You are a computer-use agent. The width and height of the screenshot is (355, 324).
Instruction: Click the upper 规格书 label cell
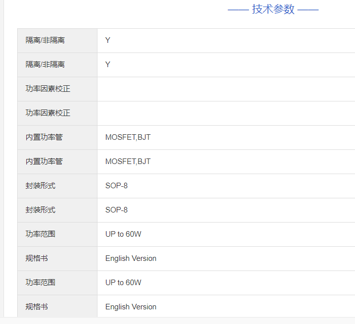(x=37, y=258)
